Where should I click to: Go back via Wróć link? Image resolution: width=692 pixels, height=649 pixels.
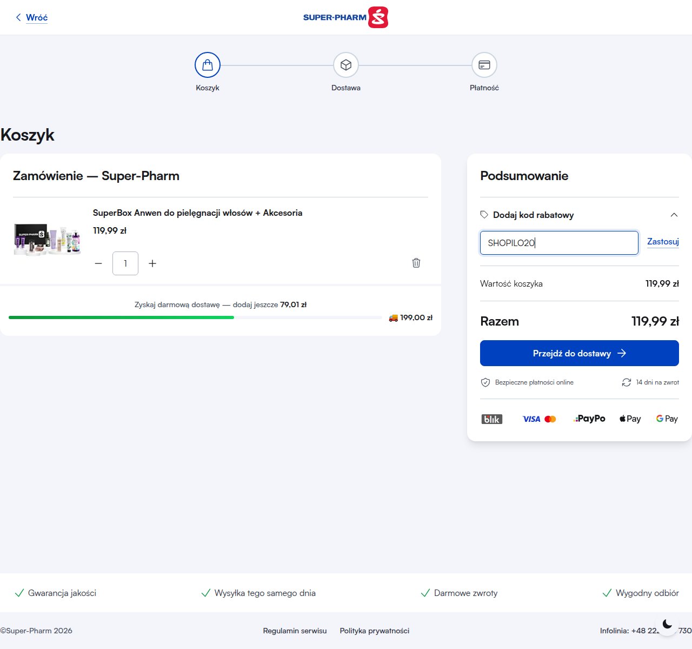(37, 17)
